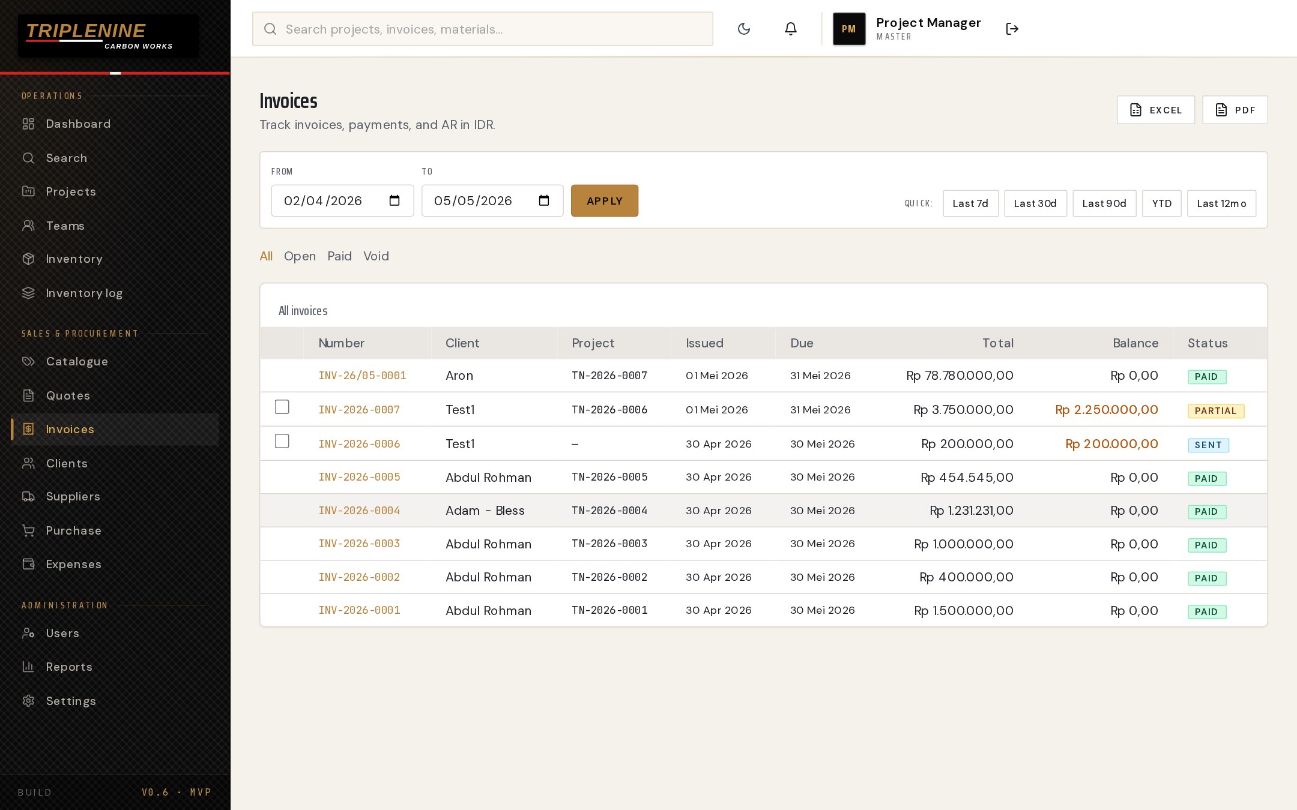This screenshot has width=1297, height=810.
Task: Click the Search magnifier icon in sidebar
Action: tap(28, 158)
